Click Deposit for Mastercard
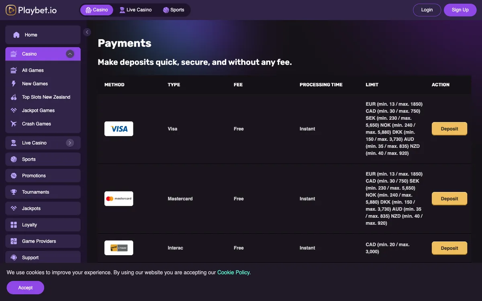This screenshot has height=301, width=482. (x=449, y=199)
